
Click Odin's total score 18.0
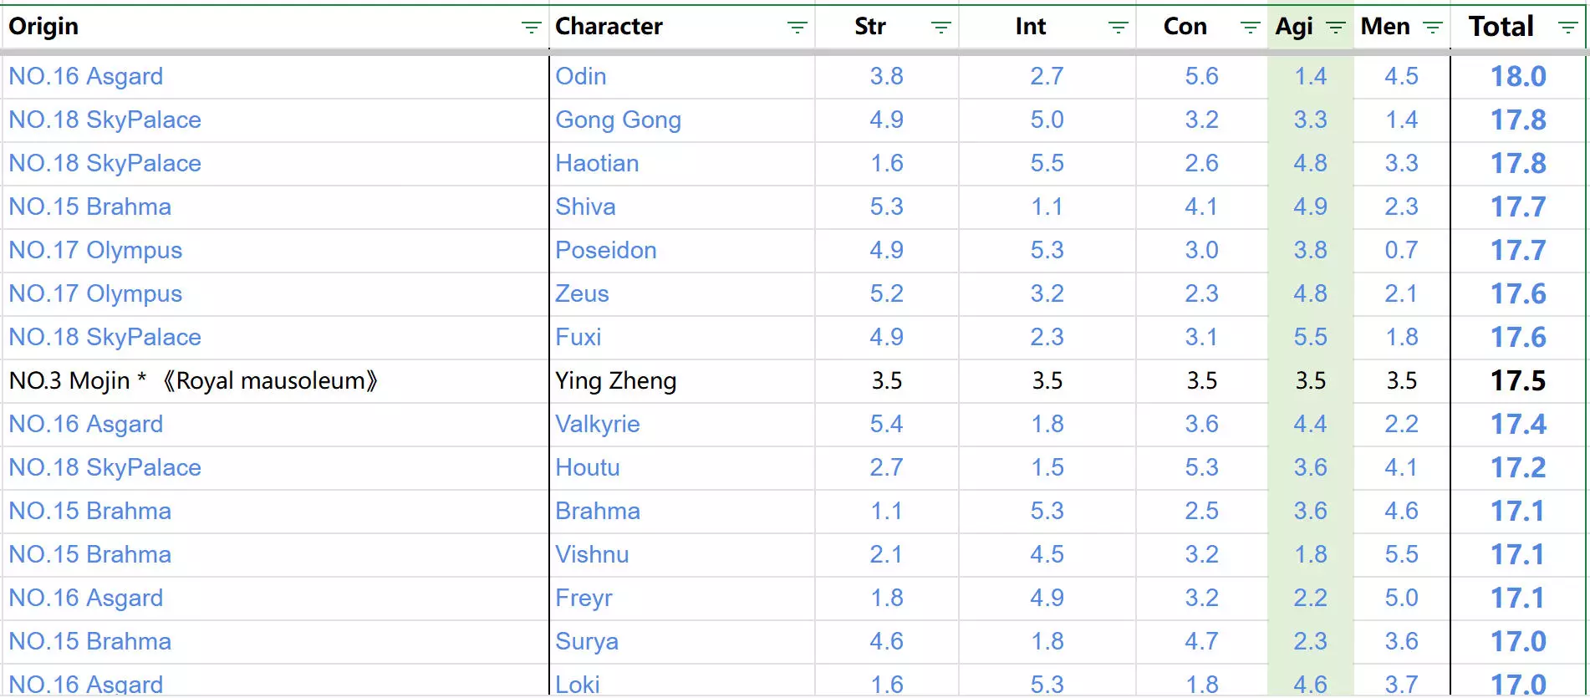[1518, 76]
